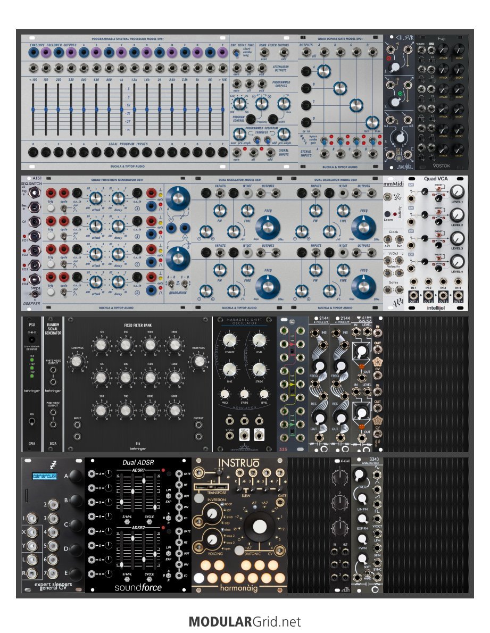Click the Quad VCA Level 1 knob

pyautogui.click(x=456, y=193)
